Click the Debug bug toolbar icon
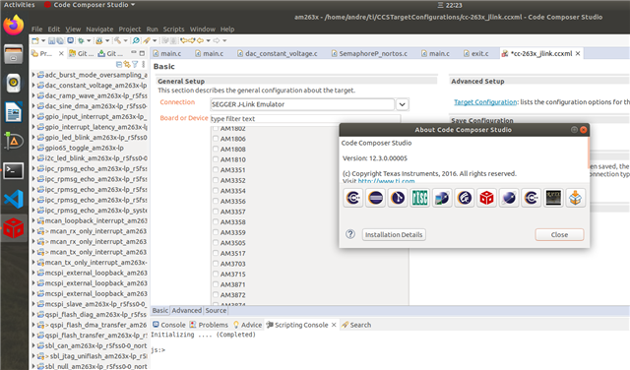Image resolution: width=630 pixels, height=370 pixels. pyautogui.click(x=81, y=40)
